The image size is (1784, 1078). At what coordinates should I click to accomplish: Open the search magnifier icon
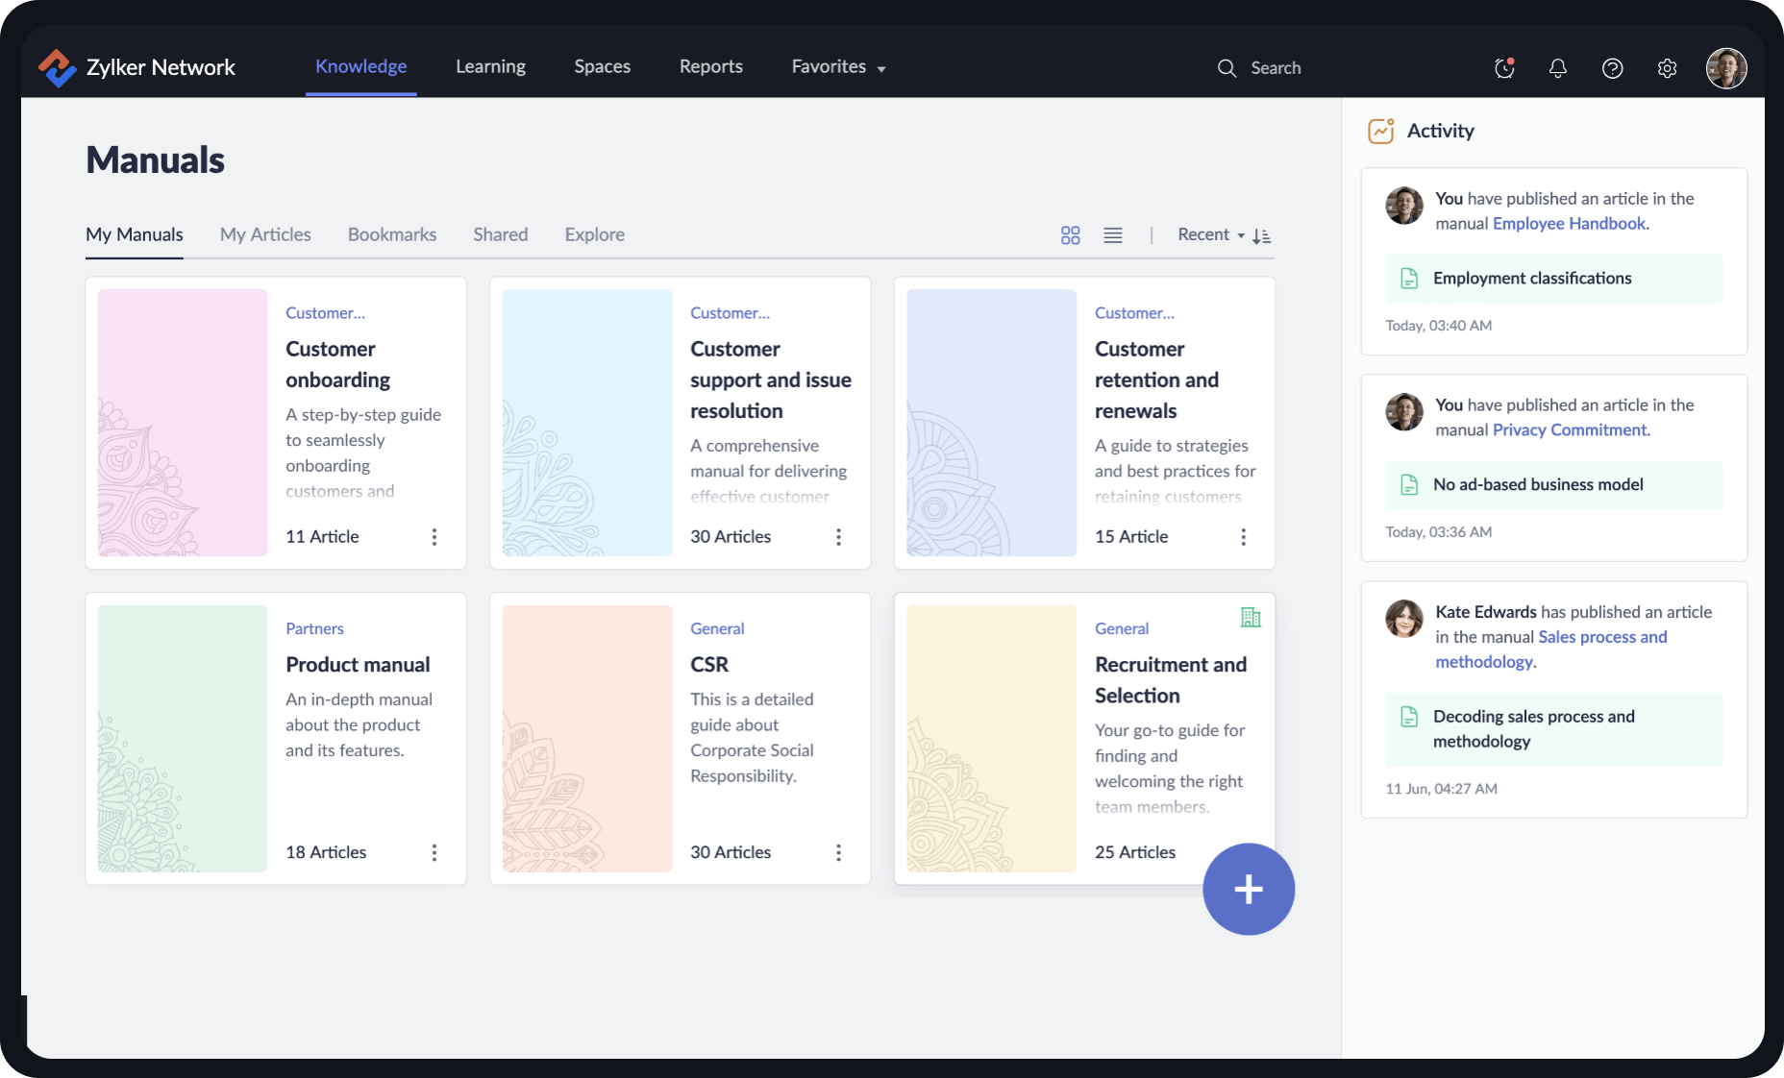point(1226,68)
